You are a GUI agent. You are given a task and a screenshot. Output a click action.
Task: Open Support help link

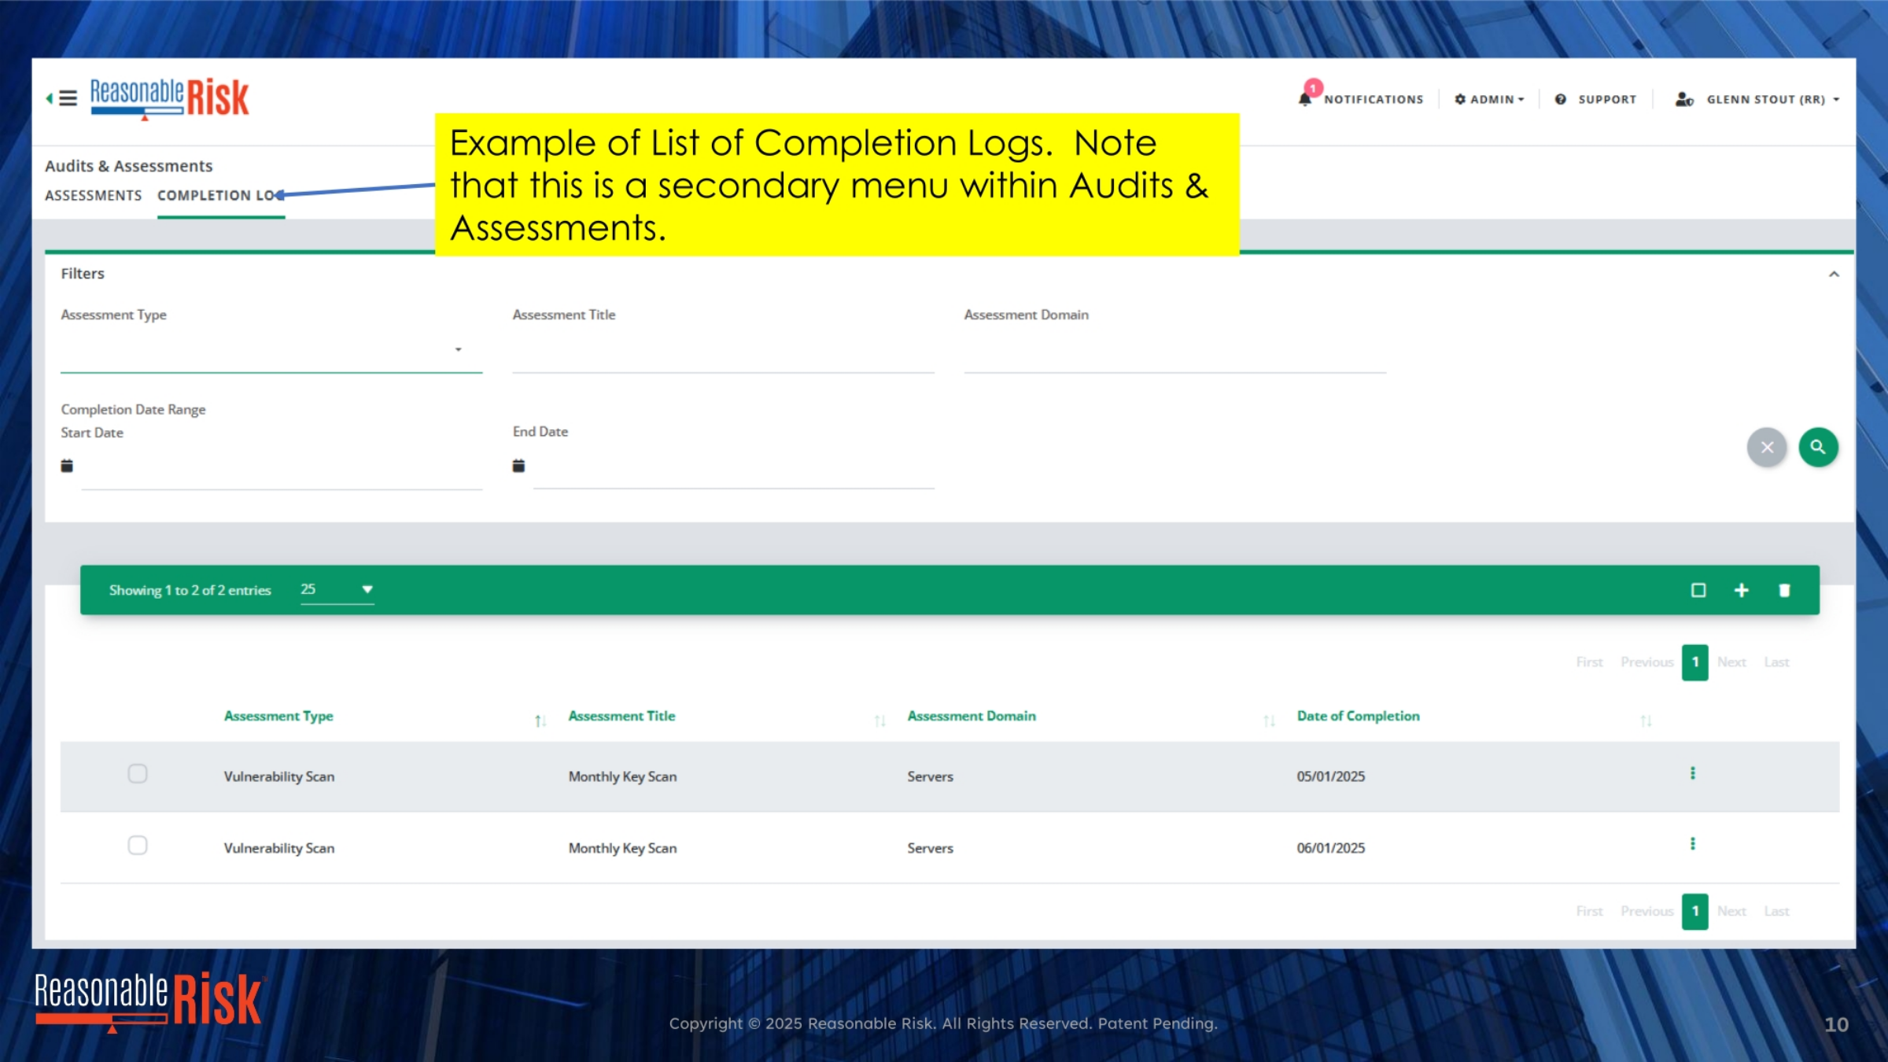[1595, 99]
